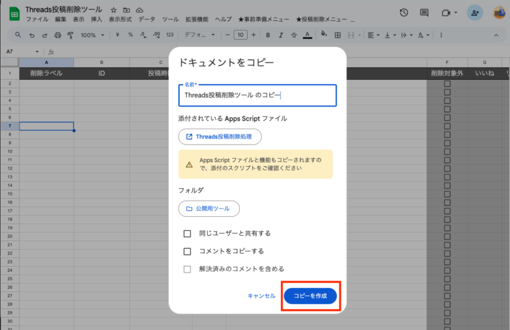
Task: Tick the 削除対象外 checkbox in row 25
Action: coord(447,279)
